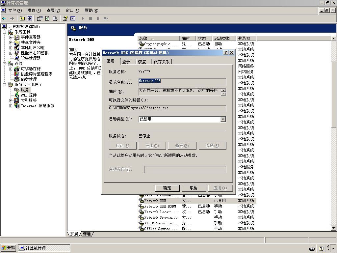Image resolution: width=337 pixels, height=253 pixels.
Task: Expand the Internet 信息服务 tree node
Action: [11, 106]
